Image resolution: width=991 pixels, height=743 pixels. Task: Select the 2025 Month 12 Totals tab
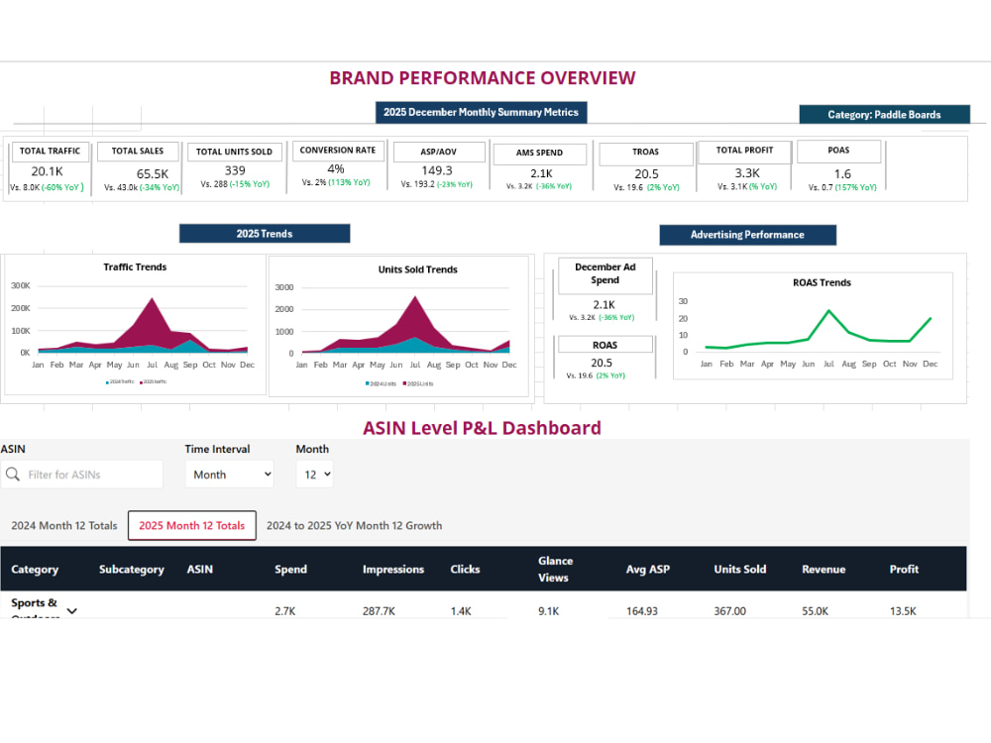click(x=192, y=526)
